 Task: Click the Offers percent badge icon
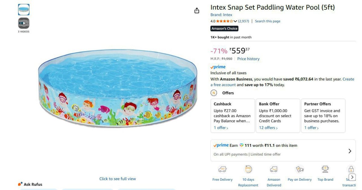point(213,93)
